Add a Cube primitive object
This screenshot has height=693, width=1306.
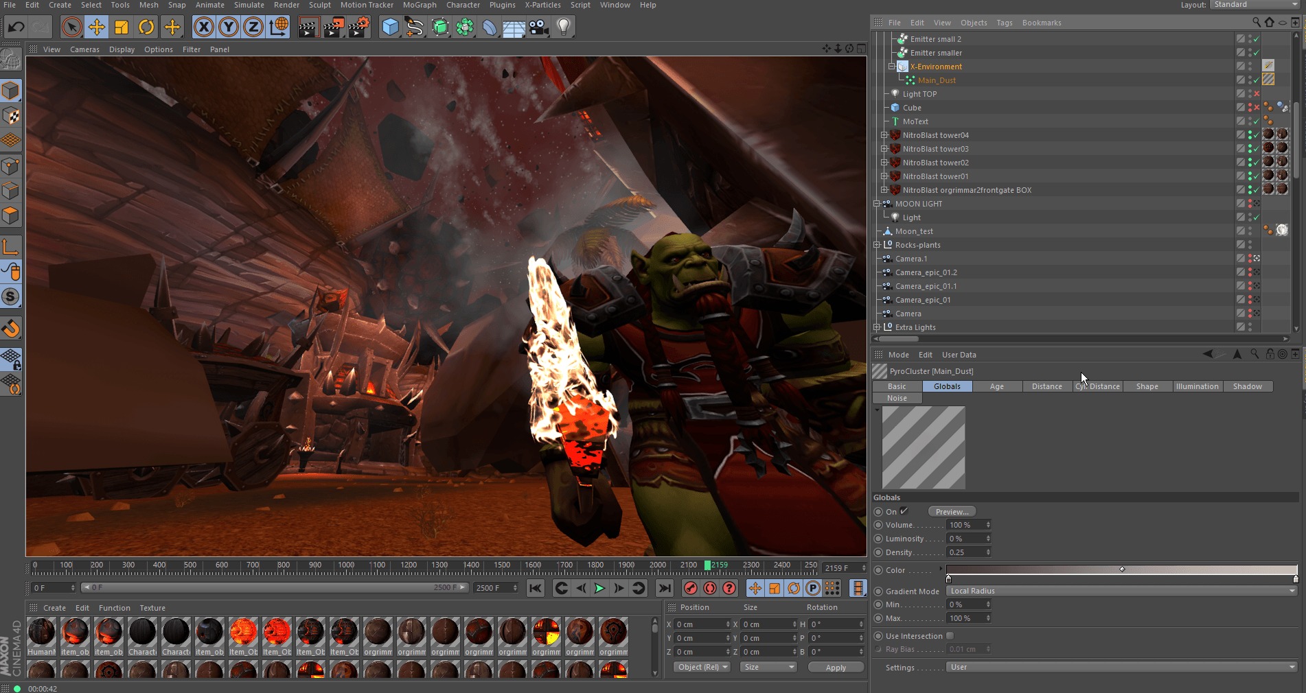click(x=390, y=27)
